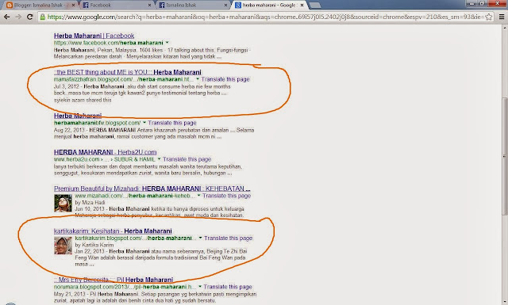Click the green padlock security icon
Image resolution: width=508 pixels, height=305 pixels.
click(x=43, y=17)
